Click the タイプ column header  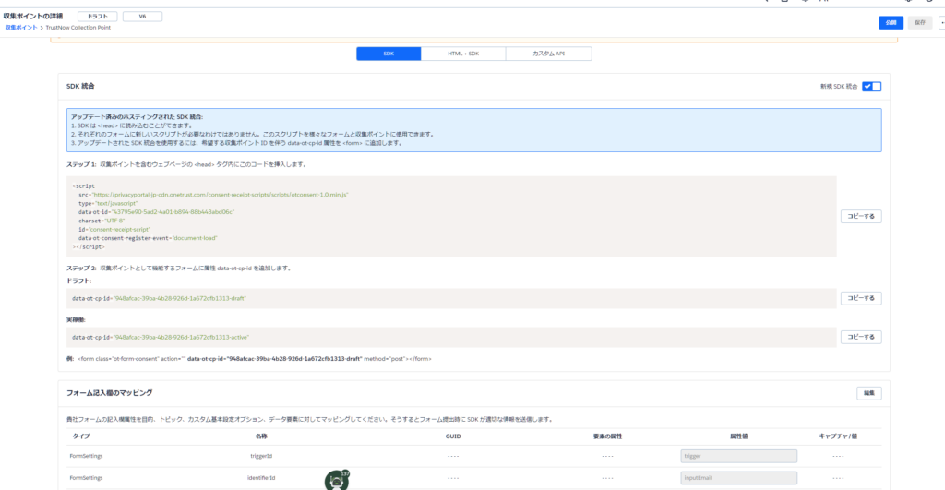(81, 435)
